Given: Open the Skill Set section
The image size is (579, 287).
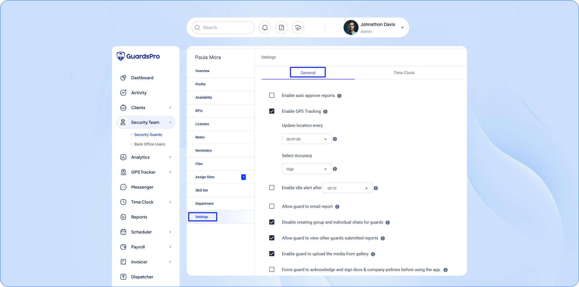Looking at the screenshot, I should pyautogui.click(x=221, y=190).
